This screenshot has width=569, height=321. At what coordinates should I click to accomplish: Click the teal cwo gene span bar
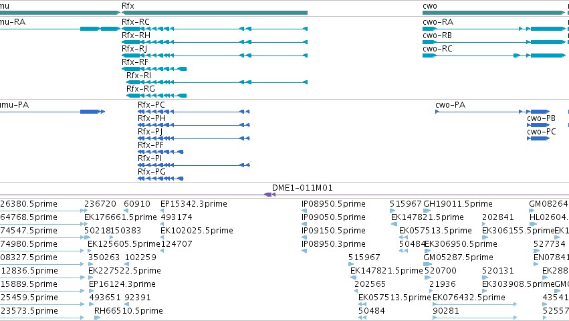[494, 13]
